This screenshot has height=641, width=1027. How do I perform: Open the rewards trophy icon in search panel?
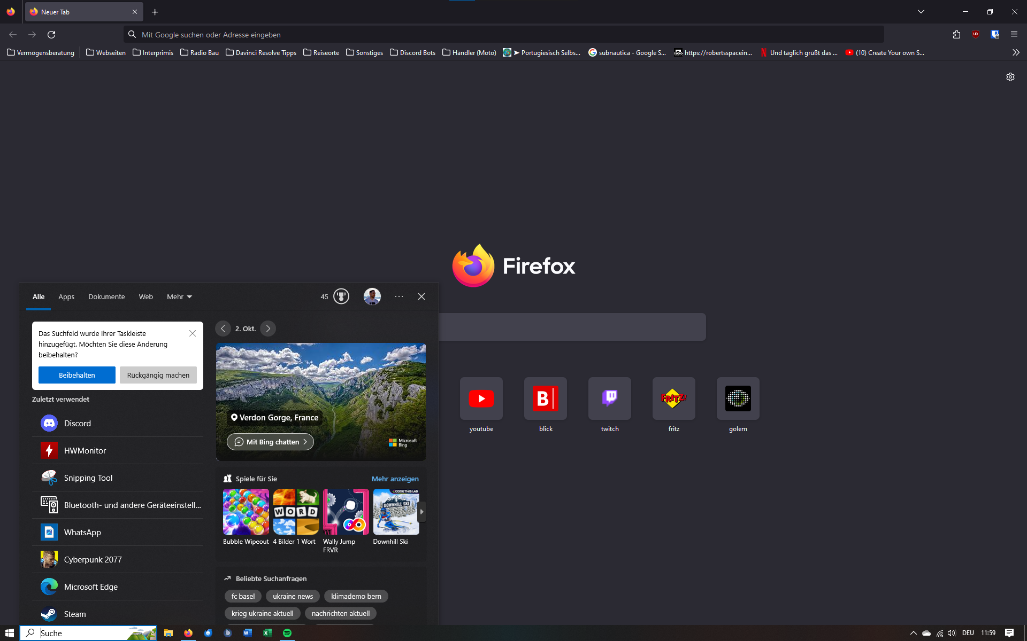pyautogui.click(x=341, y=296)
